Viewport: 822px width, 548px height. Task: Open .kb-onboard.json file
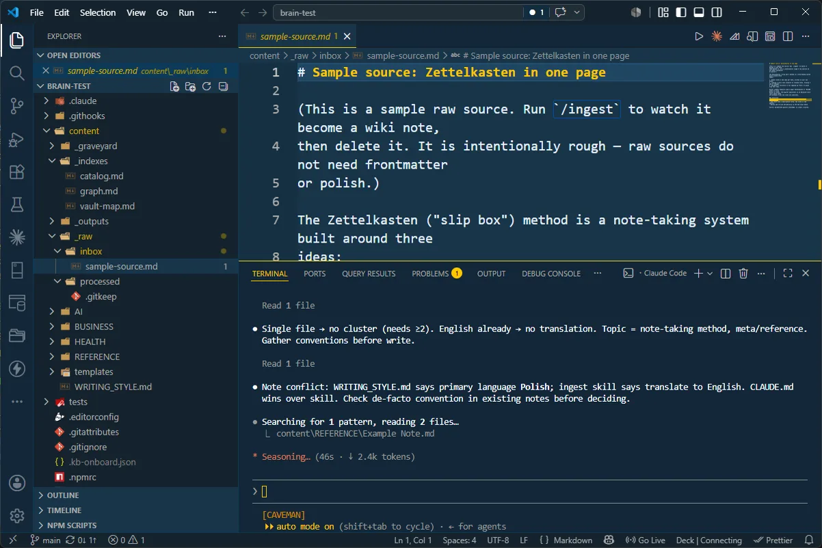pyautogui.click(x=102, y=462)
